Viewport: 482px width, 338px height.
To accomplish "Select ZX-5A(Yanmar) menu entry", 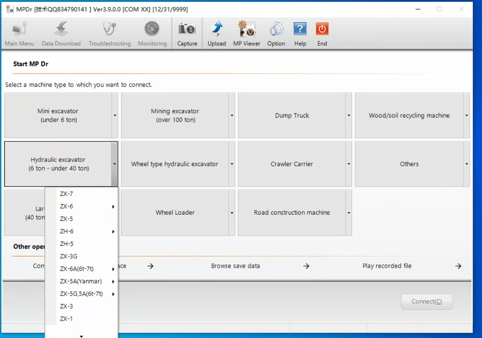I will (x=81, y=281).
